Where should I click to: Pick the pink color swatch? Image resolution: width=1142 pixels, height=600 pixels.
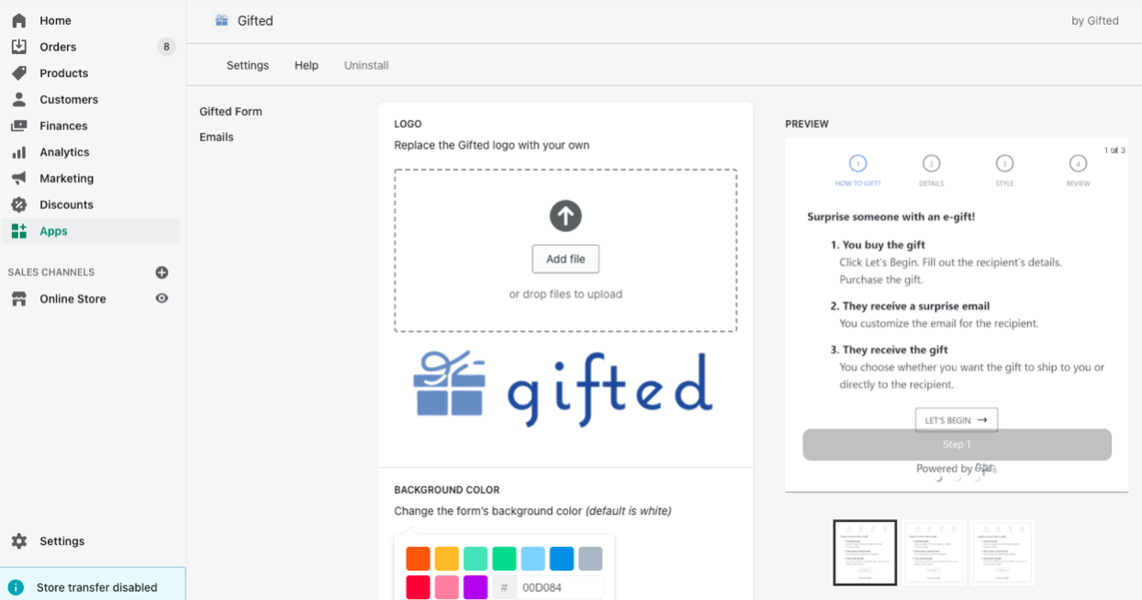point(446,587)
